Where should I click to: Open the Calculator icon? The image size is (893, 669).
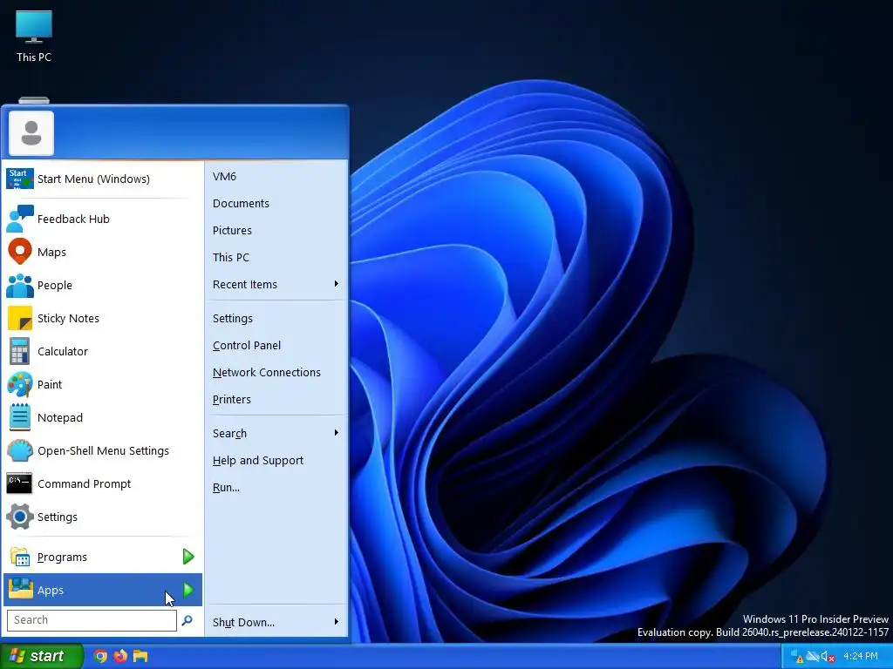click(x=19, y=351)
